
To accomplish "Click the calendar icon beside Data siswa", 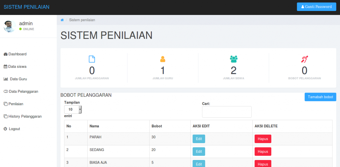I will 6,67.
